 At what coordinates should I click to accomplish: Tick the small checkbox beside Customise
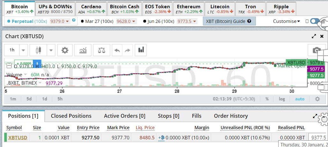(x=307, y=21)
